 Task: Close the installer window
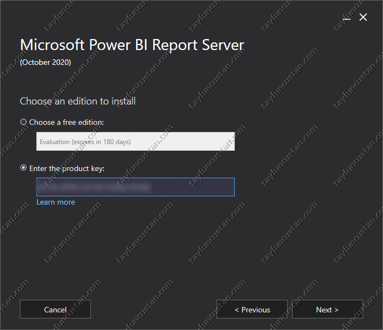pos(363,17)
